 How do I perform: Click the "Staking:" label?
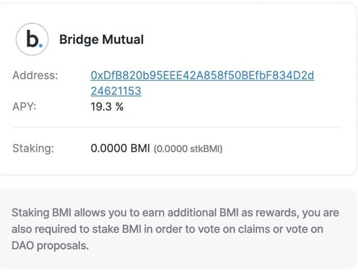(33, 149)
